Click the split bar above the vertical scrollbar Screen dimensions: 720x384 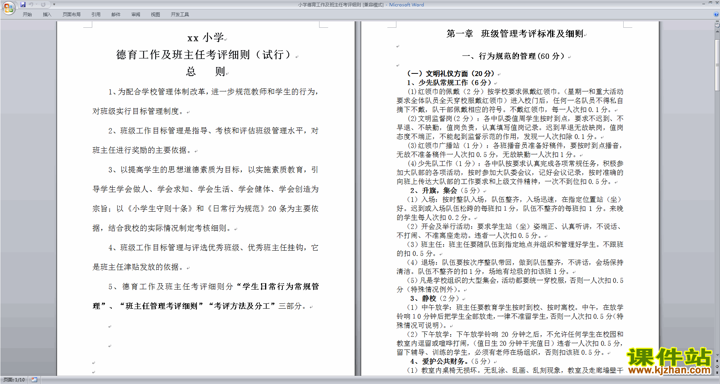coord(717,21)
